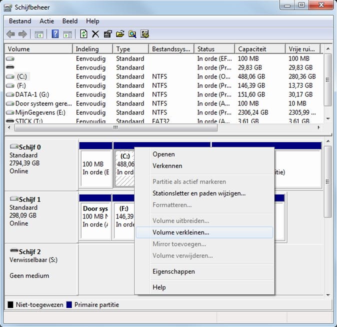
Task: Select the DATA-1 (G:) volume row
Action: coord(32,94)
